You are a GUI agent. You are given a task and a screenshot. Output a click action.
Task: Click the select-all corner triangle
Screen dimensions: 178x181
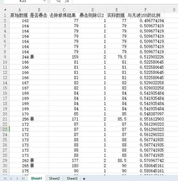tap(5, 10)
